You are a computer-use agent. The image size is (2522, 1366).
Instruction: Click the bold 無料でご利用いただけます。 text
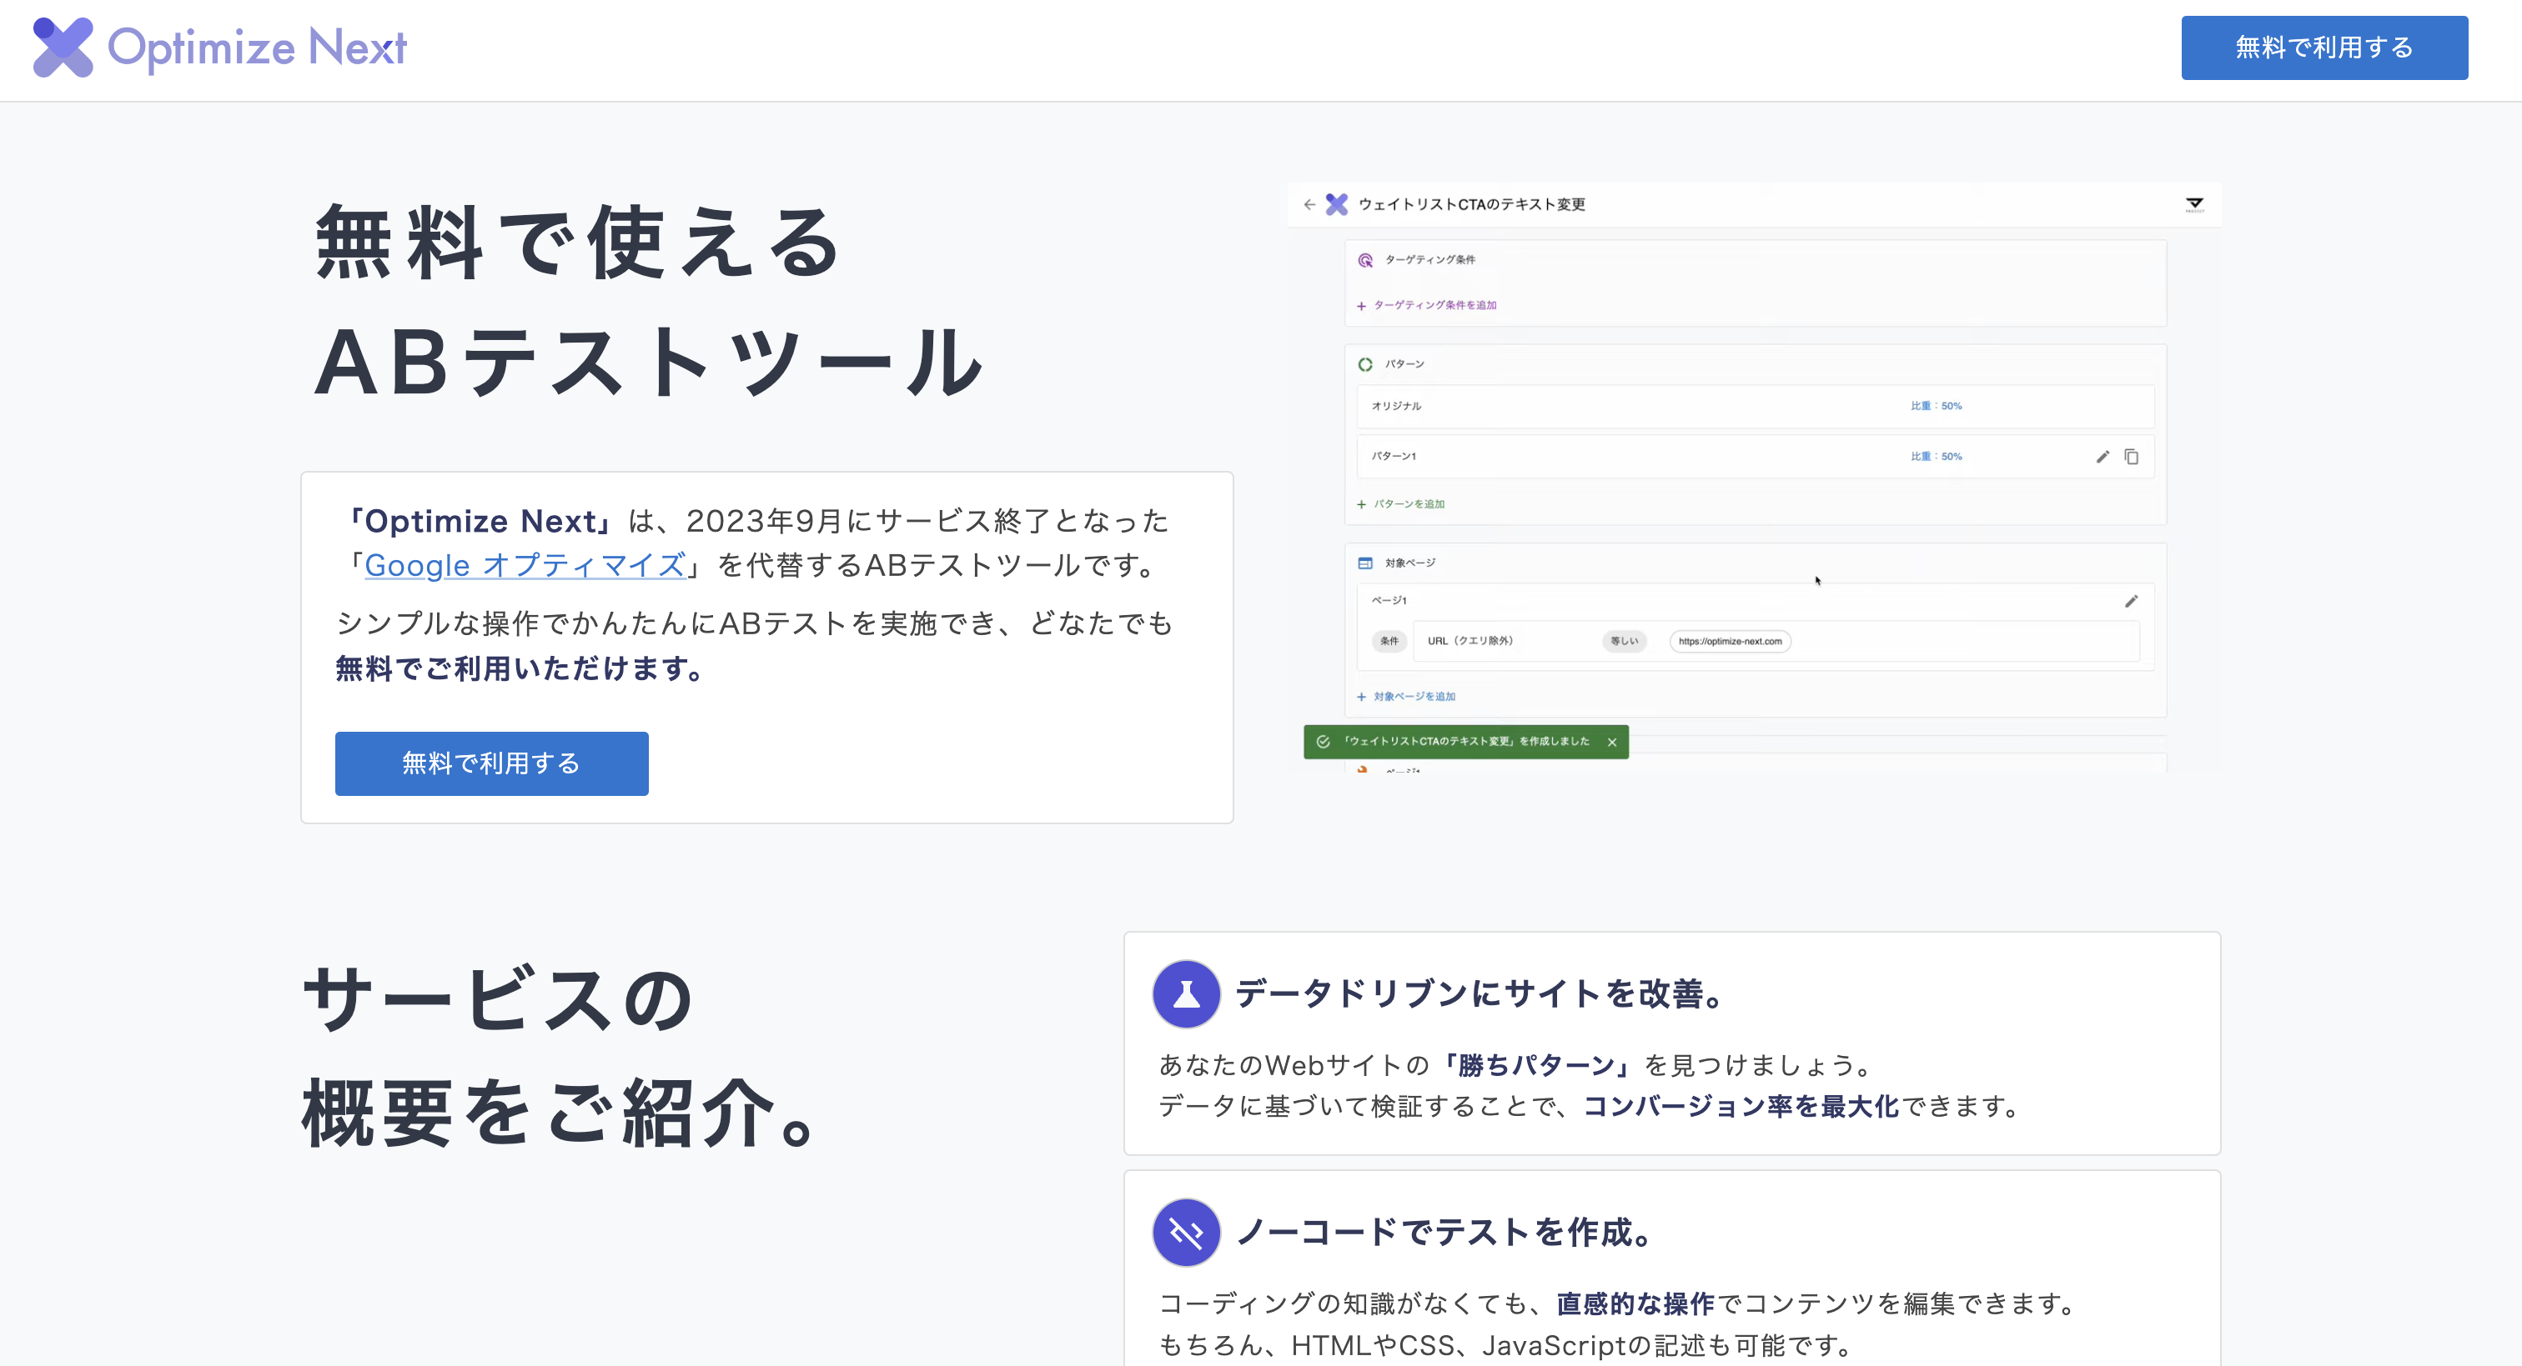[521, 669]
